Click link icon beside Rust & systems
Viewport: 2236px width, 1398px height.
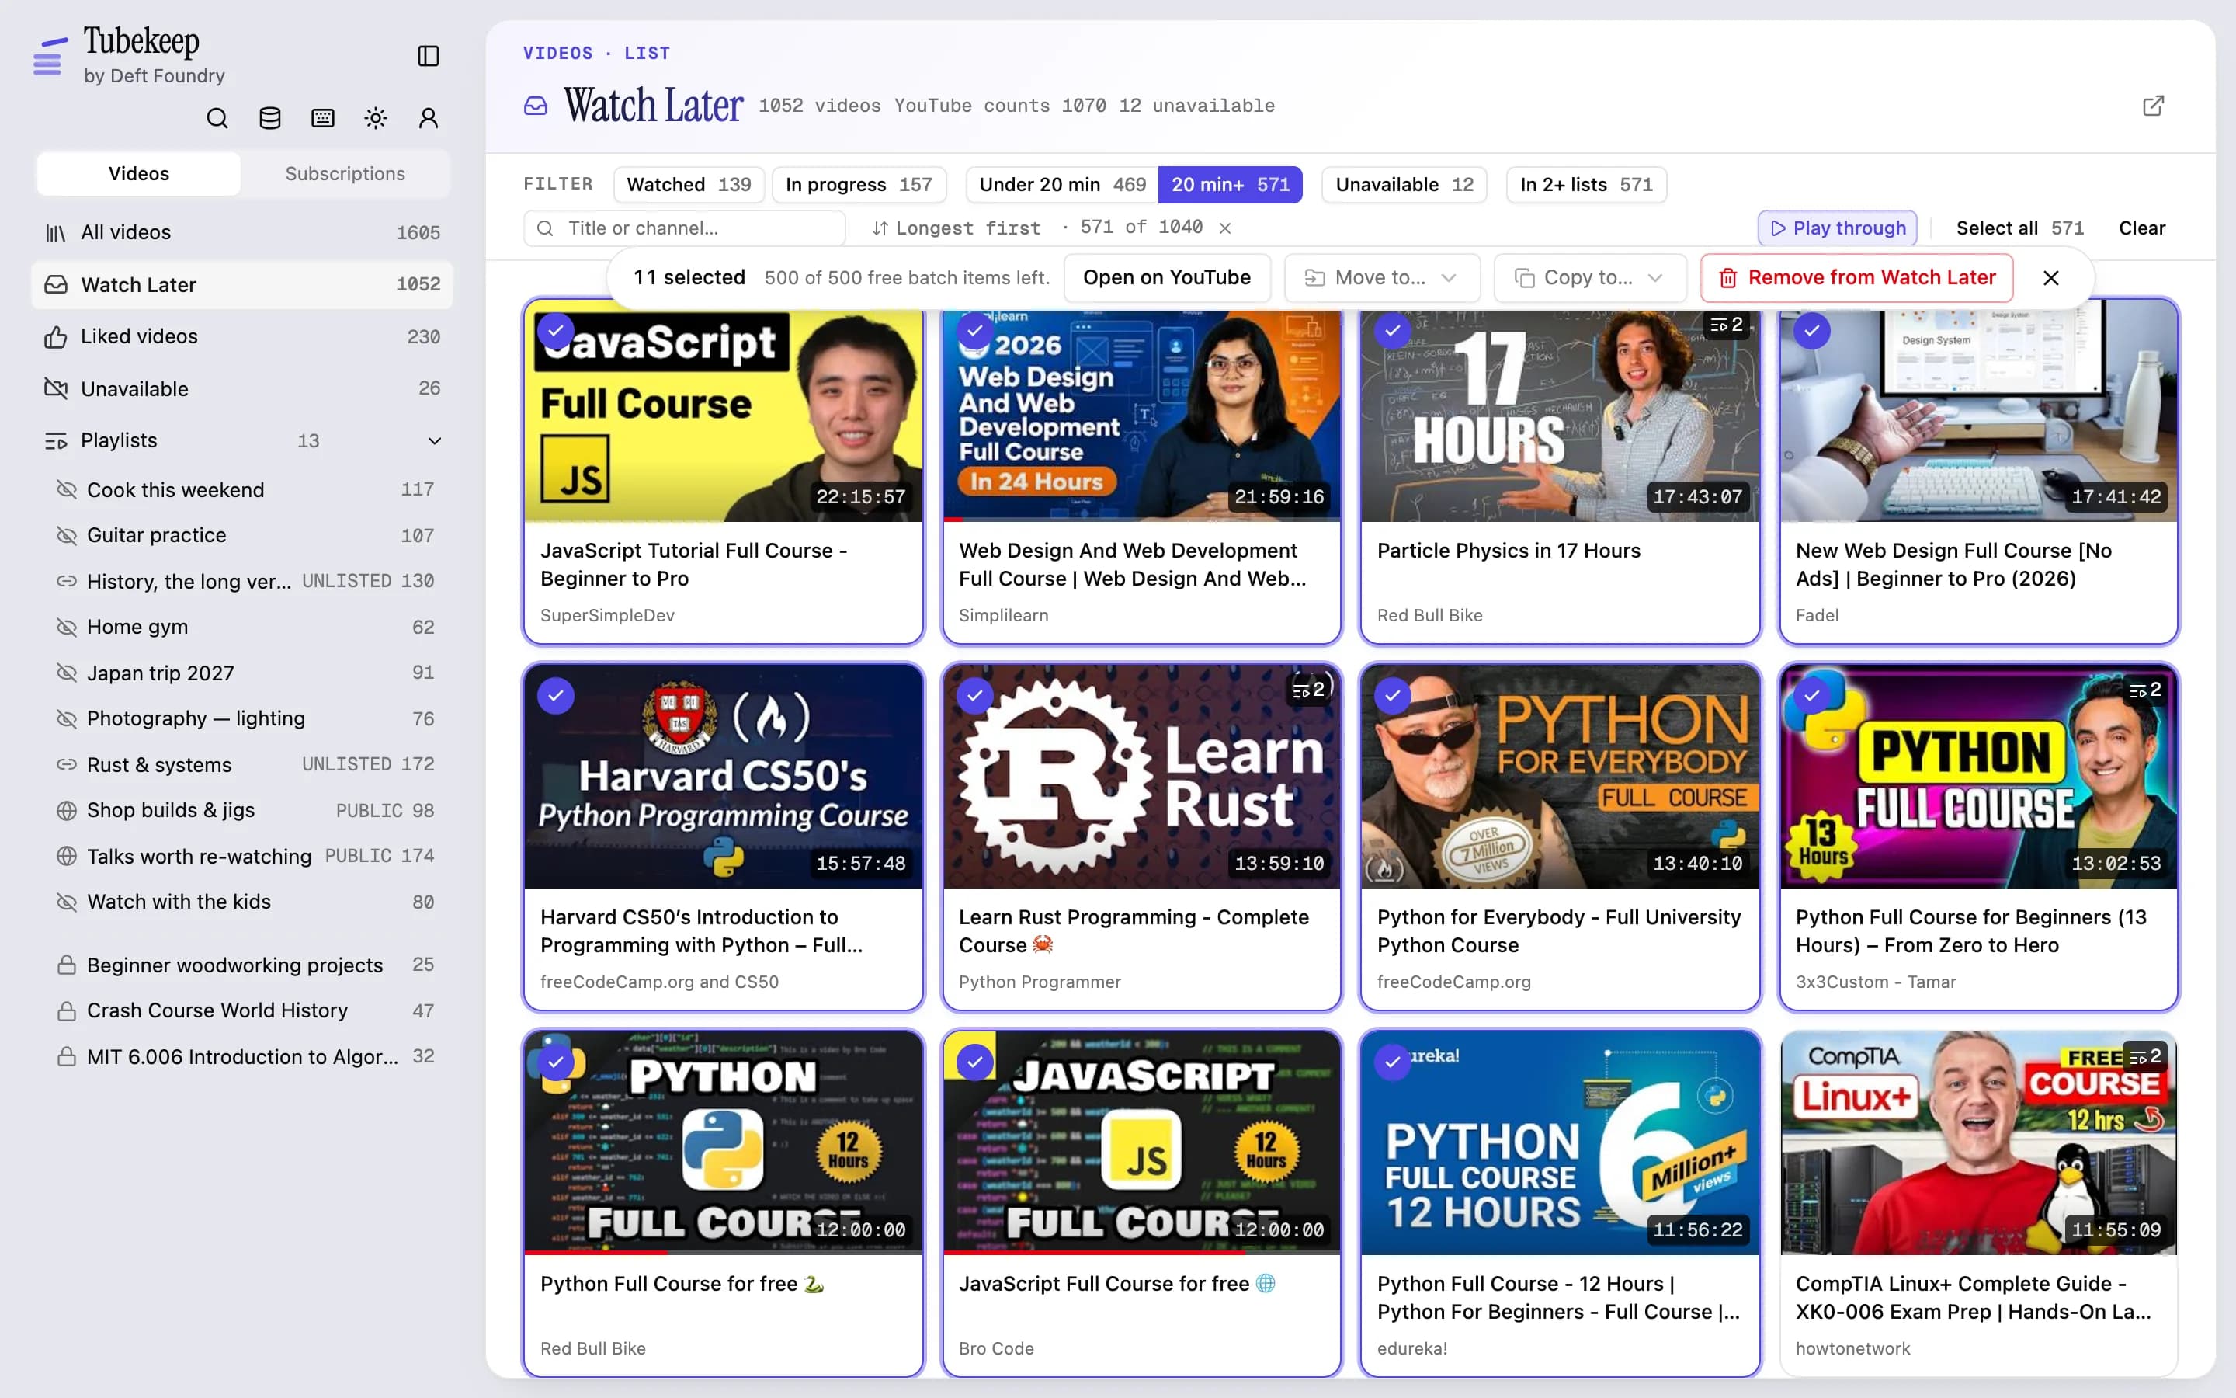(x=67, y=765)
